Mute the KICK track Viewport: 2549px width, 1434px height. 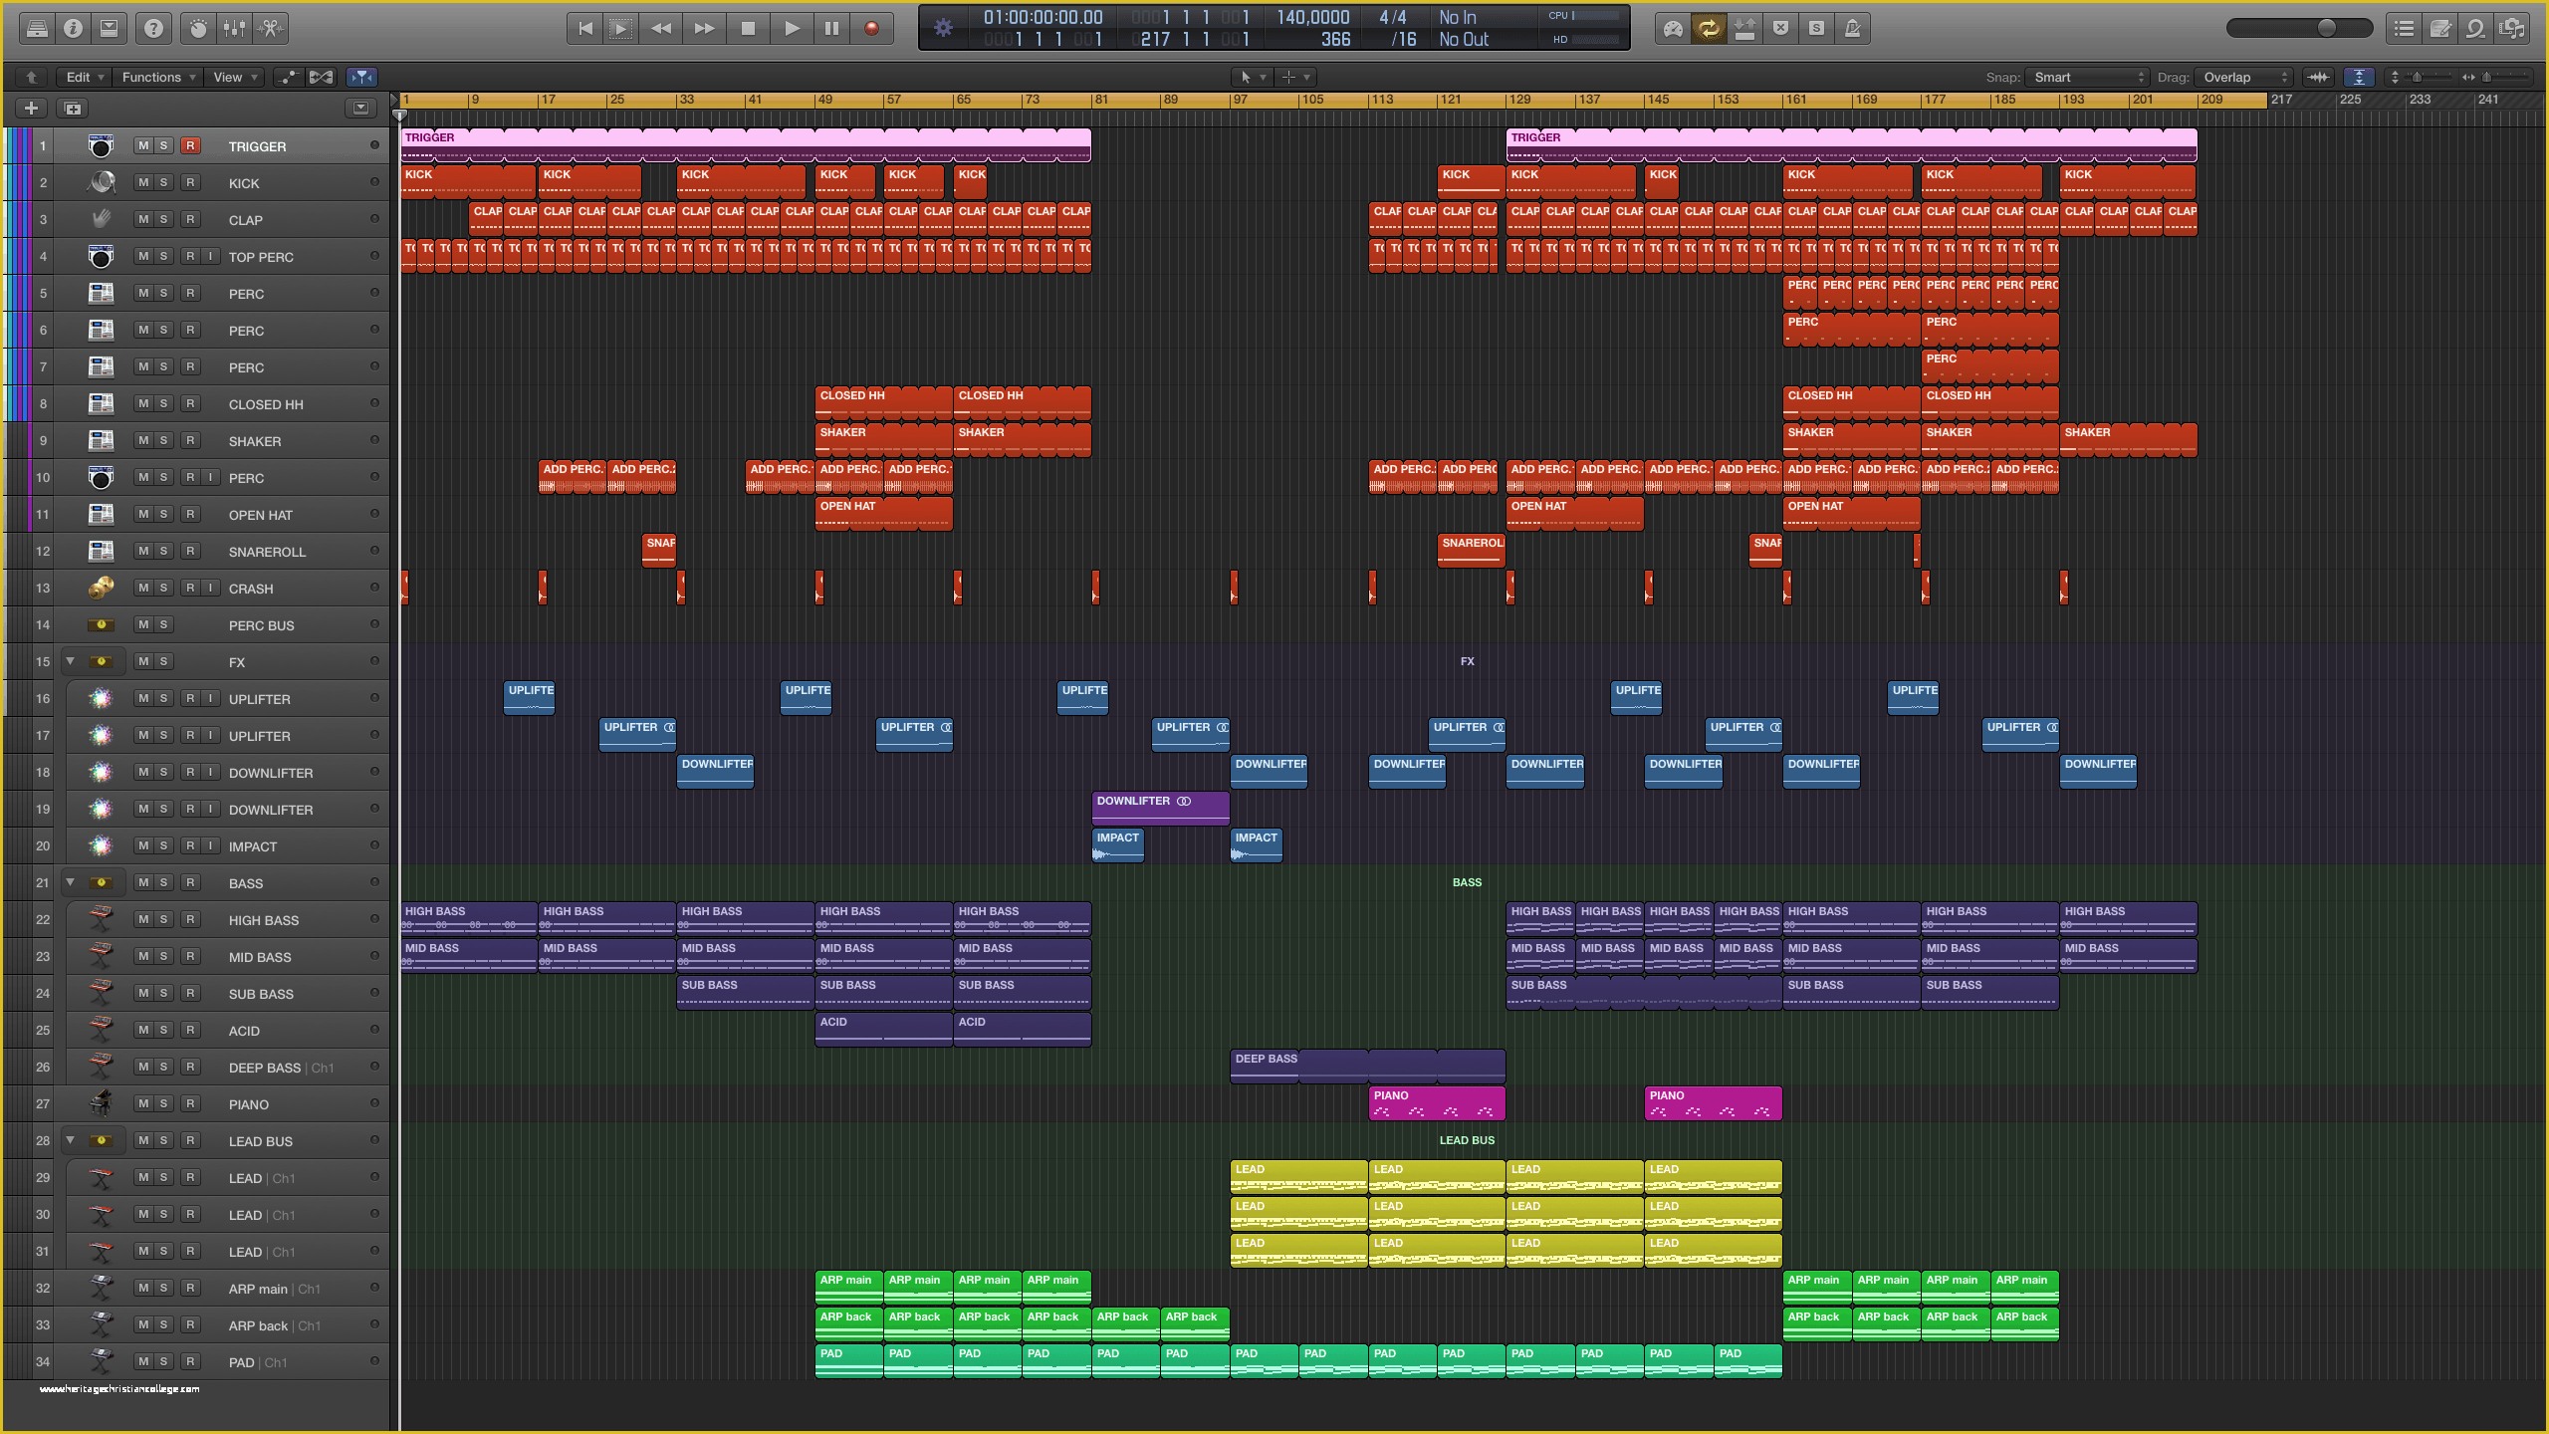[143, 182]
